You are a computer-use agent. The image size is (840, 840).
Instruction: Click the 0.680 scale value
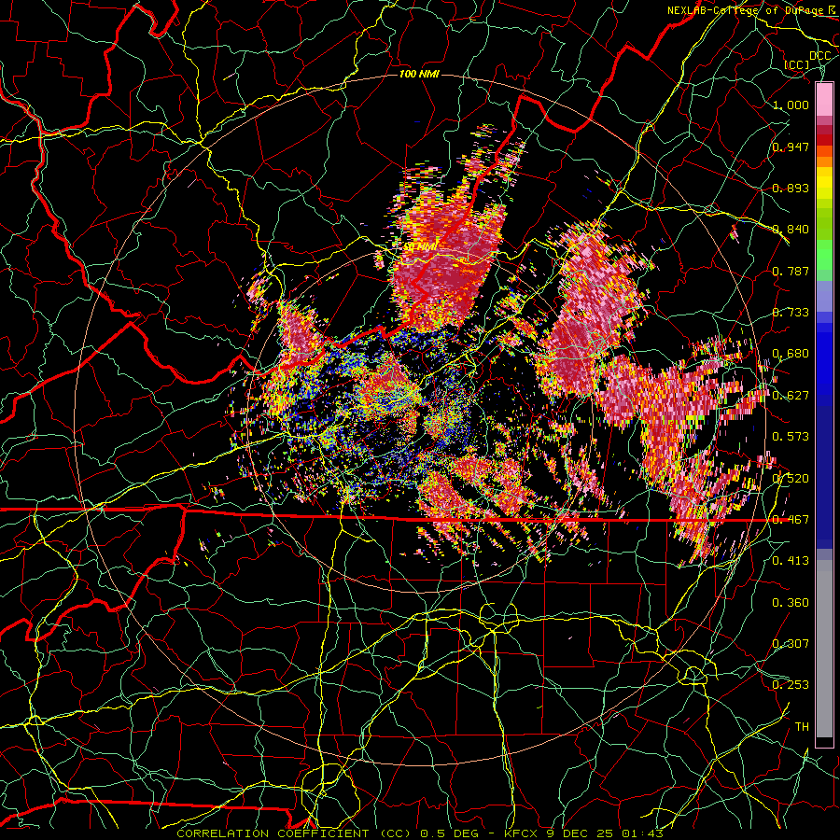point(791,354)
